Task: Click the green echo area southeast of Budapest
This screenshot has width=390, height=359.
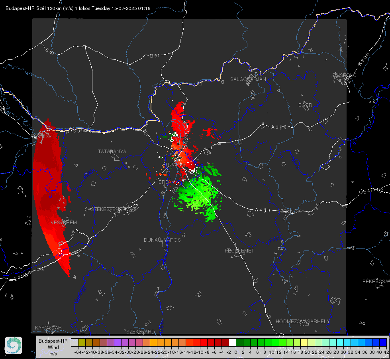Action: [x=199, y=193]
